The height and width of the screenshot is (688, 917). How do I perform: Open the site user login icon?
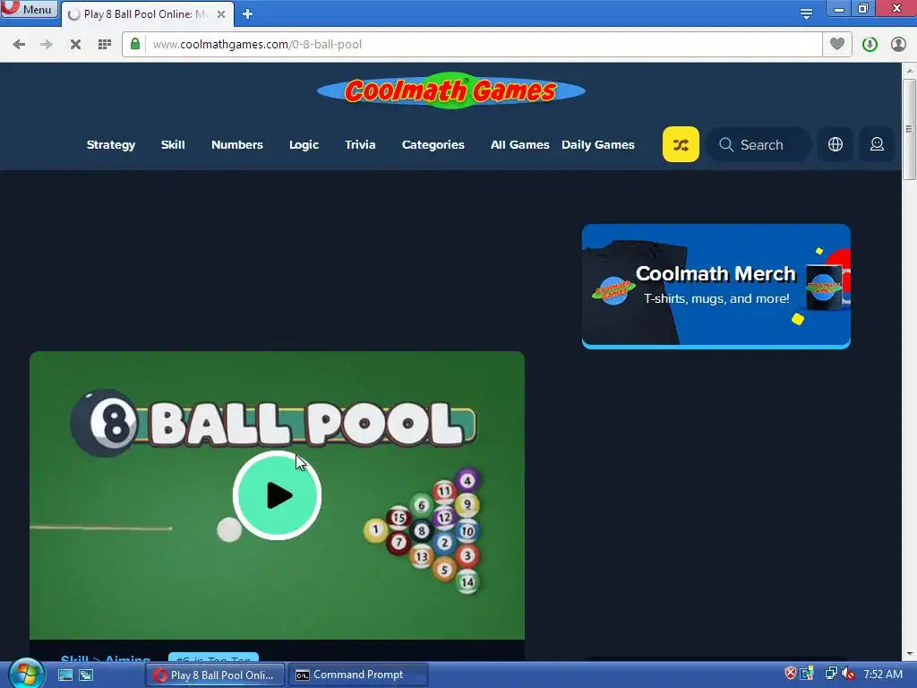point(877,144)
